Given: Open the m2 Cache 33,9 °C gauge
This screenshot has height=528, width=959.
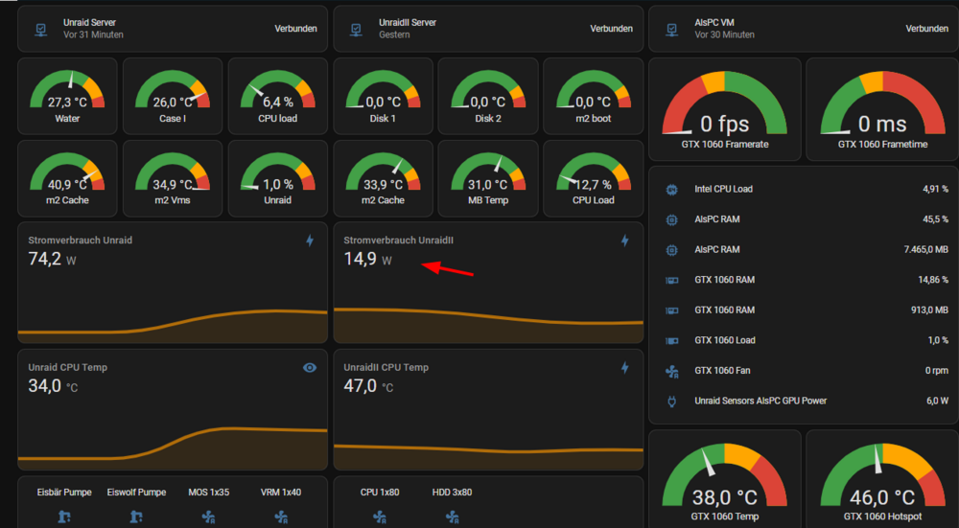Looking at the screenshot, I should pos(383,178).
